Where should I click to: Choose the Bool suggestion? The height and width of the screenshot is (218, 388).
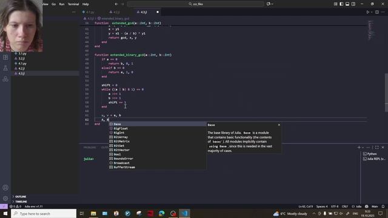pos(157,154)
